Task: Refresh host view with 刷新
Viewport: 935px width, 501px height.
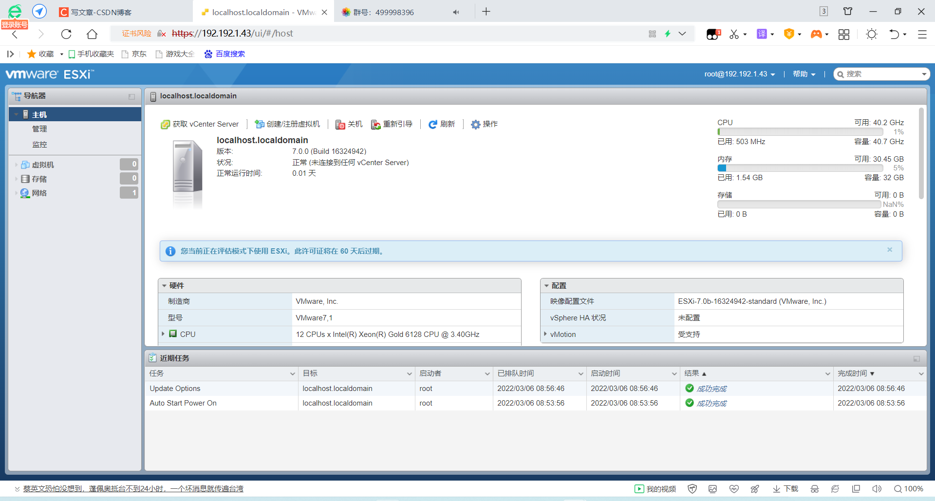Action: [442, 124]
